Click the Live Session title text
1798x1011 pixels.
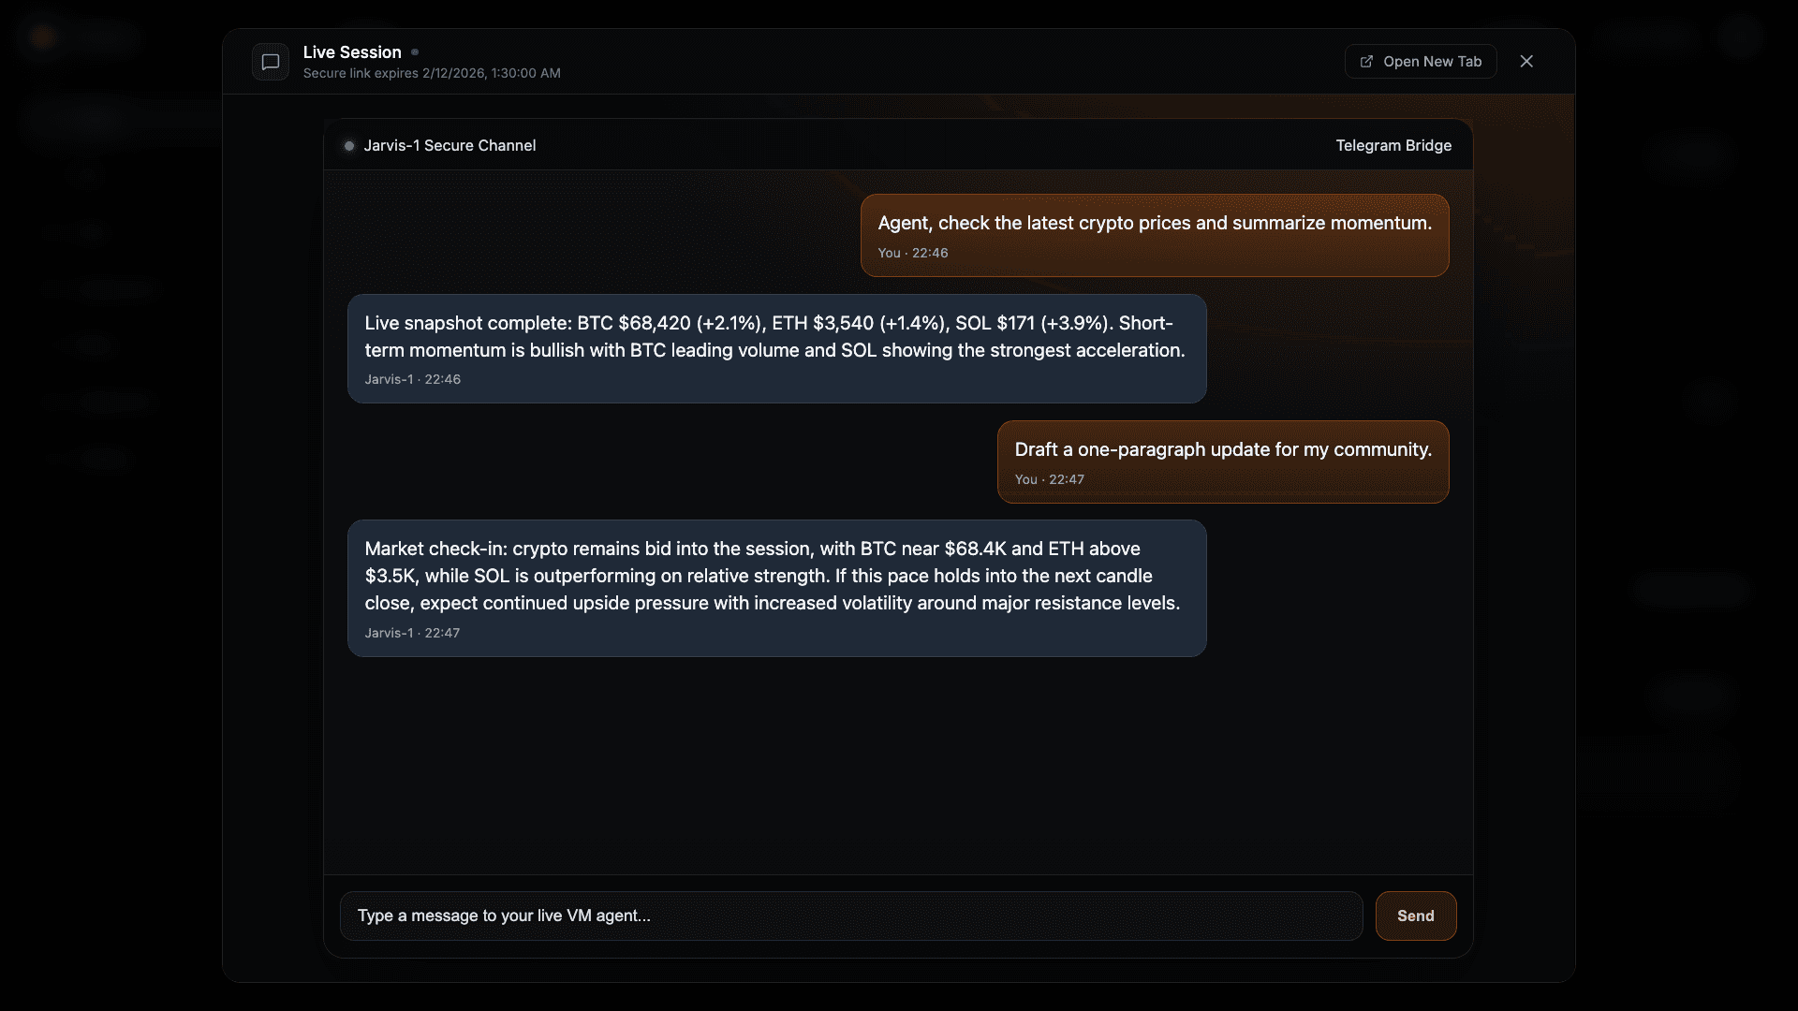click(x=354, y=52)
